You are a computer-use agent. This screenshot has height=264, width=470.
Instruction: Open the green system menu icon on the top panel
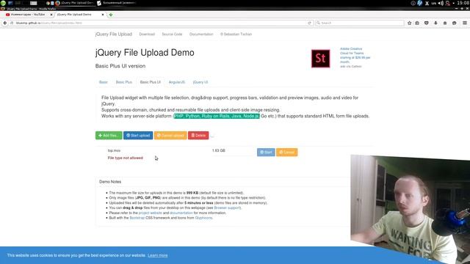coord(3,3)
